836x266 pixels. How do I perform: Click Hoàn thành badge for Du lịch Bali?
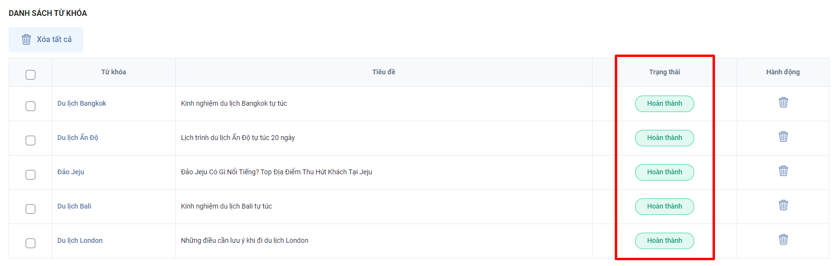(x=665, y=207)
